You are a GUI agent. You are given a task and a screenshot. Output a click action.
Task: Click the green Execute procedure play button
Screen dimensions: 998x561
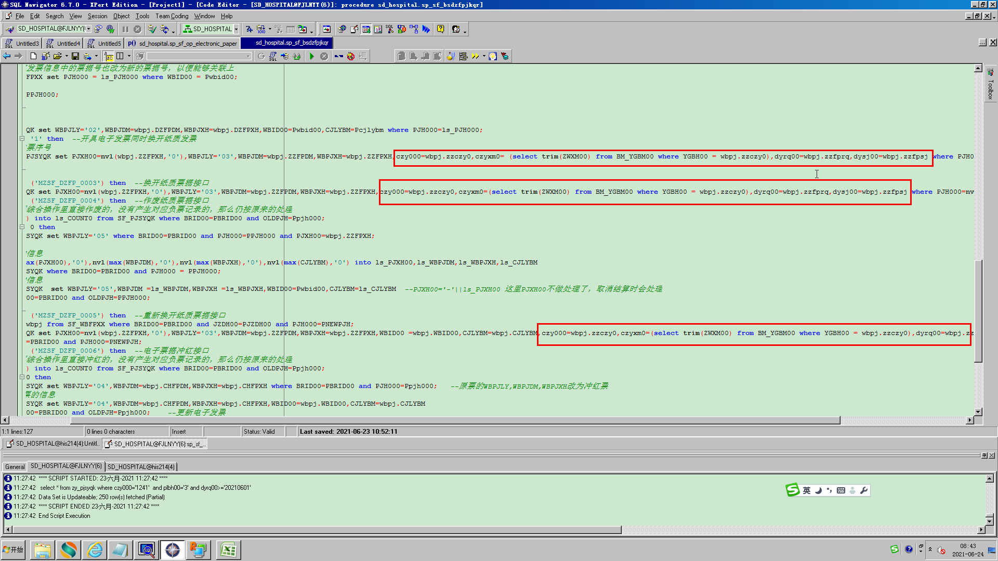pyautogui.click(x=311, y=56)
